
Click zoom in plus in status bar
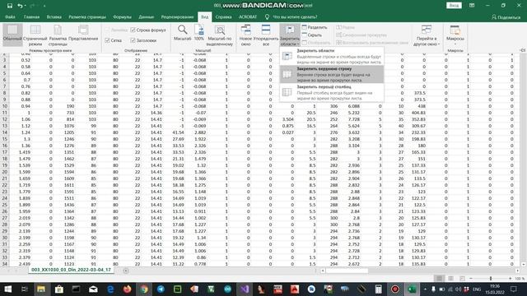click(x=511, y=279)
